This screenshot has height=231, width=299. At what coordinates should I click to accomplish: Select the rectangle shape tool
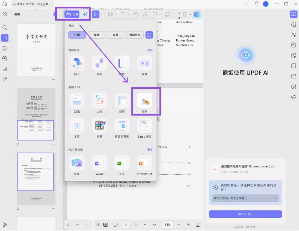[155, 14]
